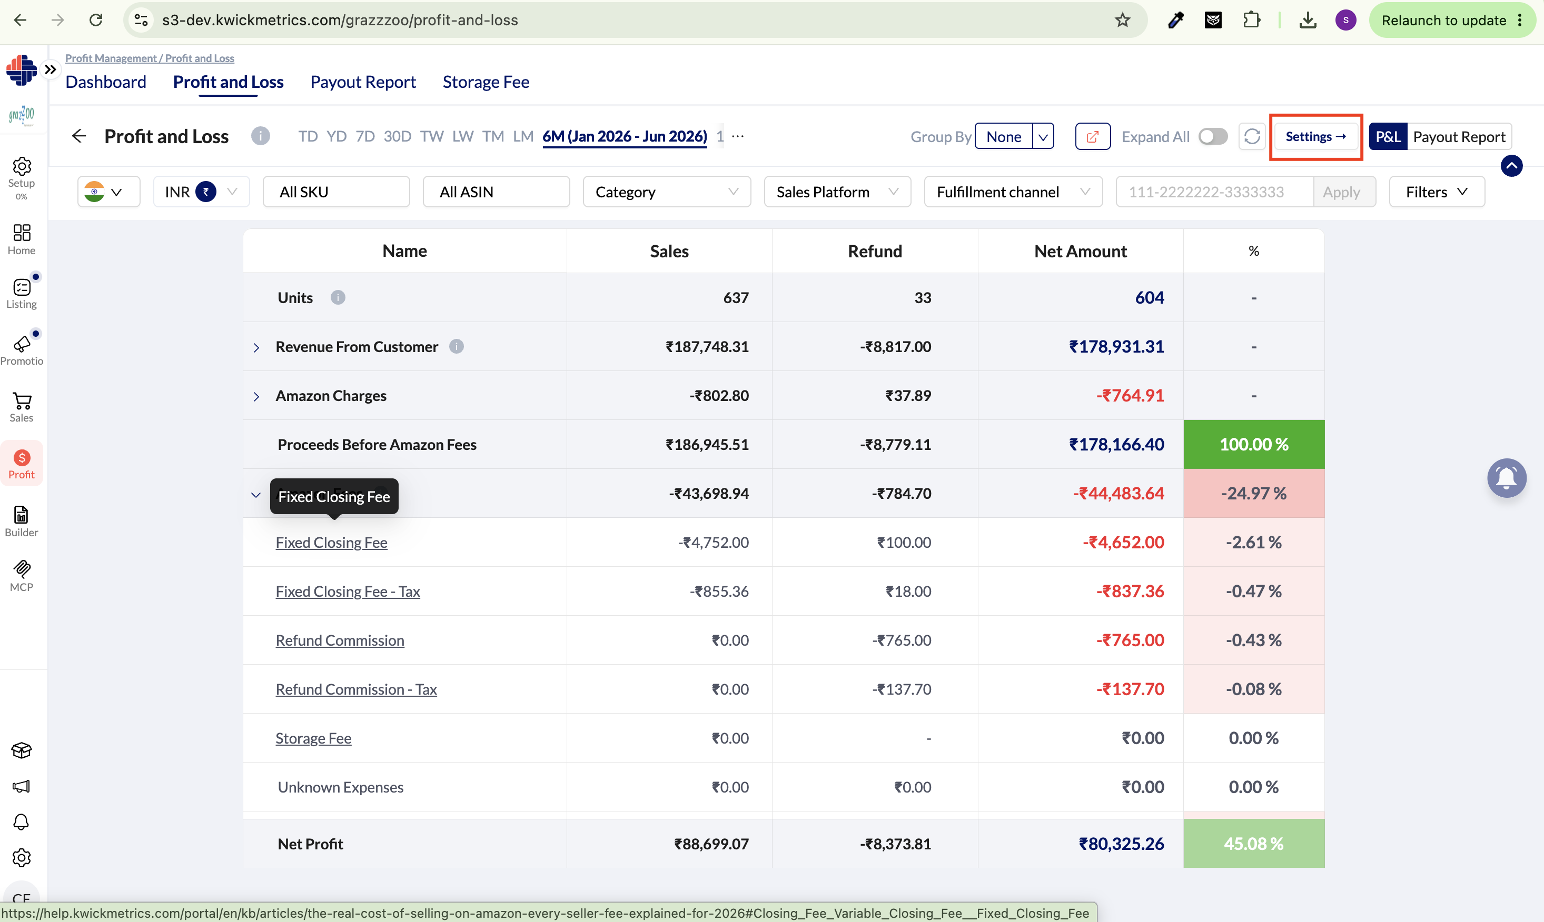Screen dimensions: 1544x922
Task: Click the refresh data icon near Settings
Action: click(1252, 137)
